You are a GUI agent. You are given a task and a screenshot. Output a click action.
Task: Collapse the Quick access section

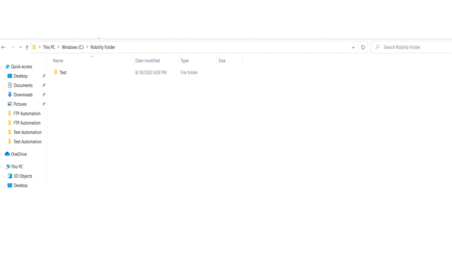[2, 67]
